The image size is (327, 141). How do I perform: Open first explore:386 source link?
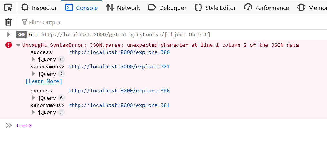pyautogui.click(x=119, y=52)
